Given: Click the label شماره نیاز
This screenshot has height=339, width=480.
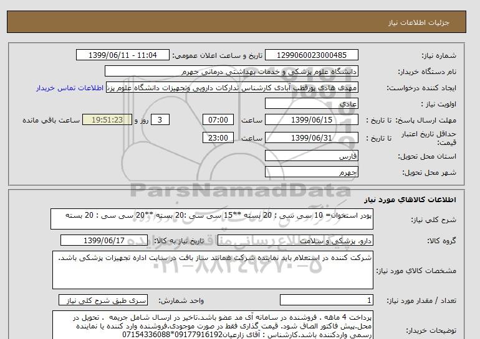Looking at the screenshot, I should pos(439,55).
